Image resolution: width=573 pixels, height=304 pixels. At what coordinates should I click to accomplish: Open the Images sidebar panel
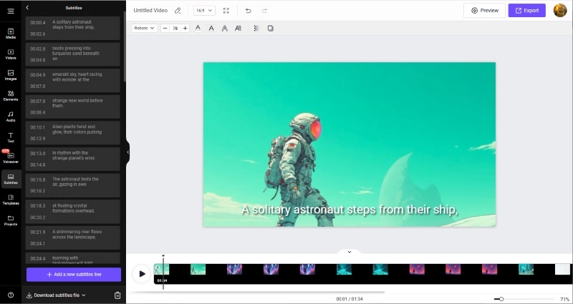point(11,75)
